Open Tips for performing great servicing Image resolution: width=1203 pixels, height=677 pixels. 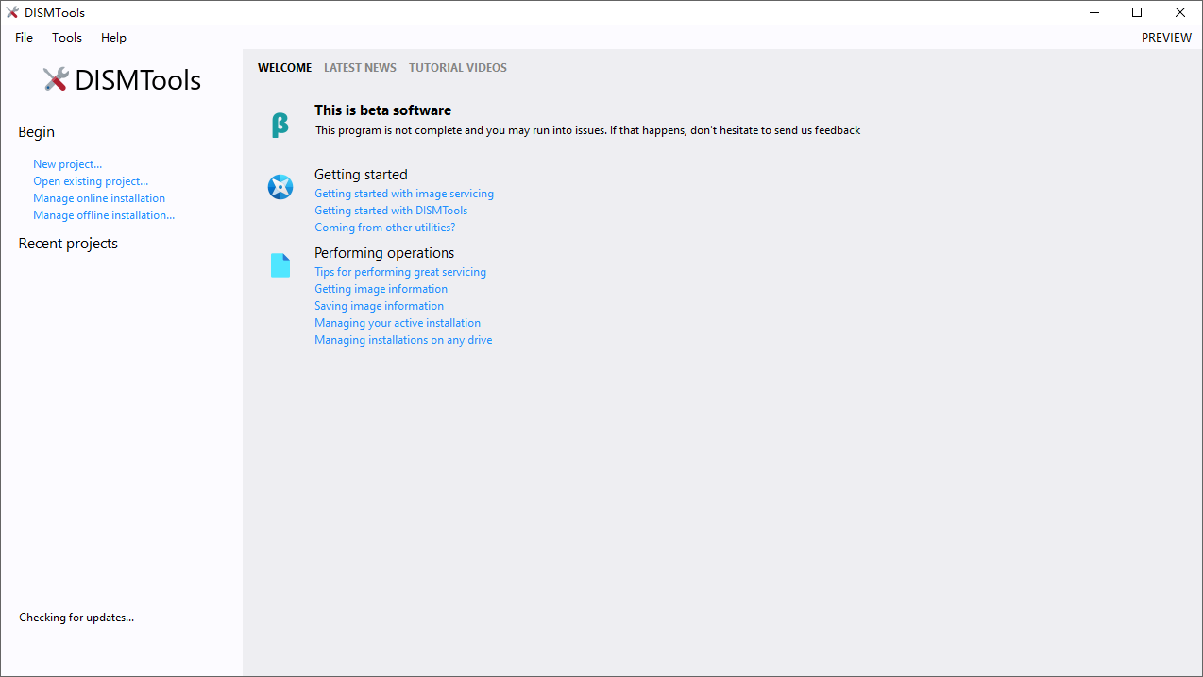coord(400,272)
